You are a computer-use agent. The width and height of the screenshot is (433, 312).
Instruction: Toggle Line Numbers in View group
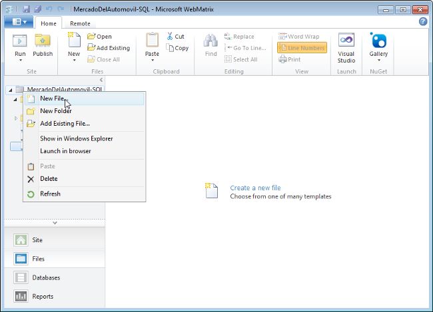click(302, 48)
